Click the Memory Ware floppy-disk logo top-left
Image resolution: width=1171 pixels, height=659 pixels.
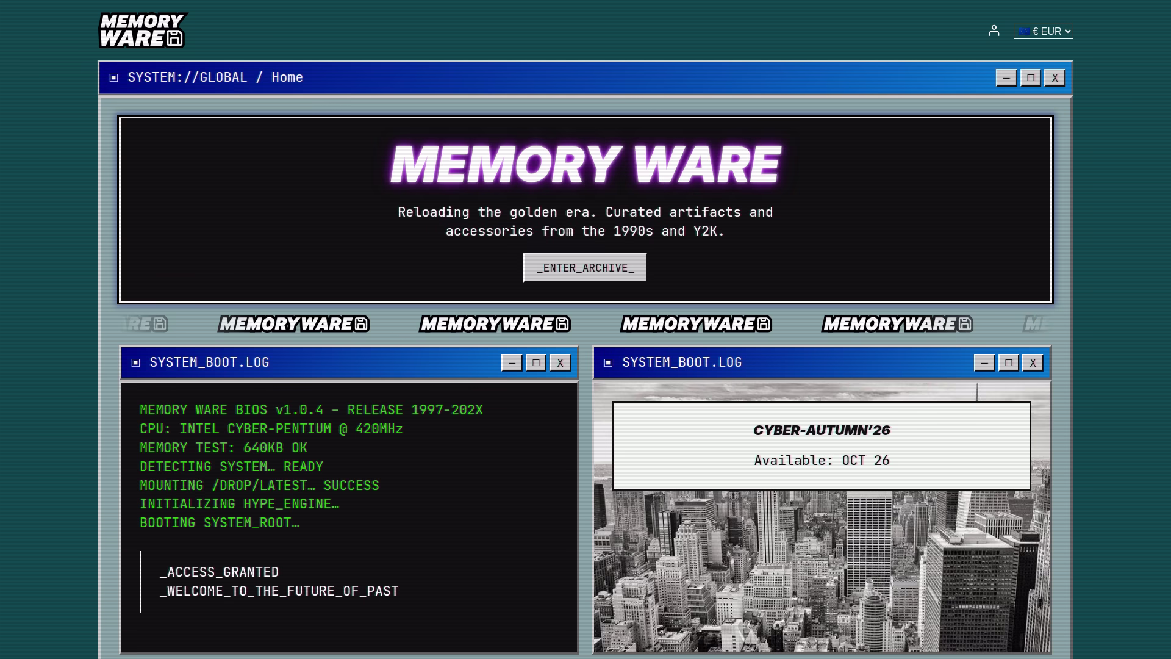144,30
